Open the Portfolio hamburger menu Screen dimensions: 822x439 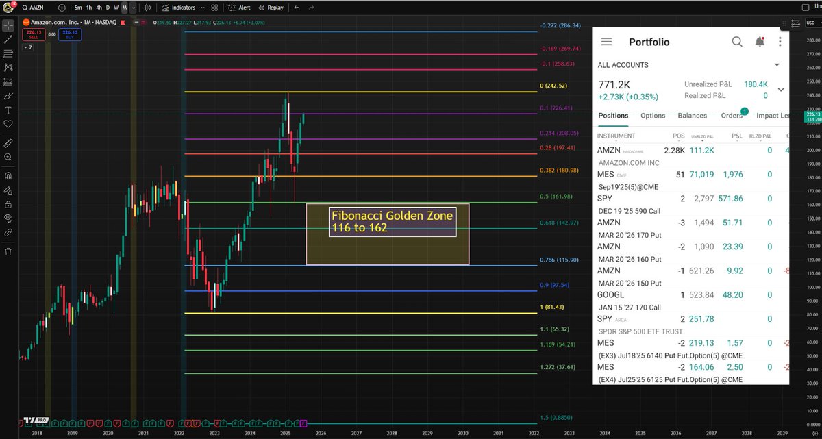click(x=606, y=42)
